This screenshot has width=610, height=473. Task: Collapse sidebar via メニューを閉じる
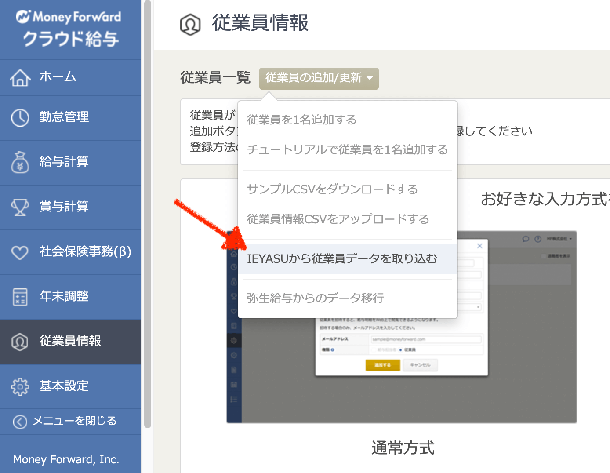click(70, 422)
